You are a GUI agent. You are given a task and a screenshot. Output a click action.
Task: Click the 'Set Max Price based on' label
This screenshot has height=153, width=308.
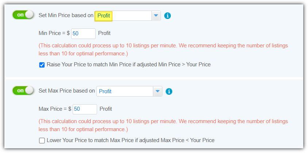[67, 91]
